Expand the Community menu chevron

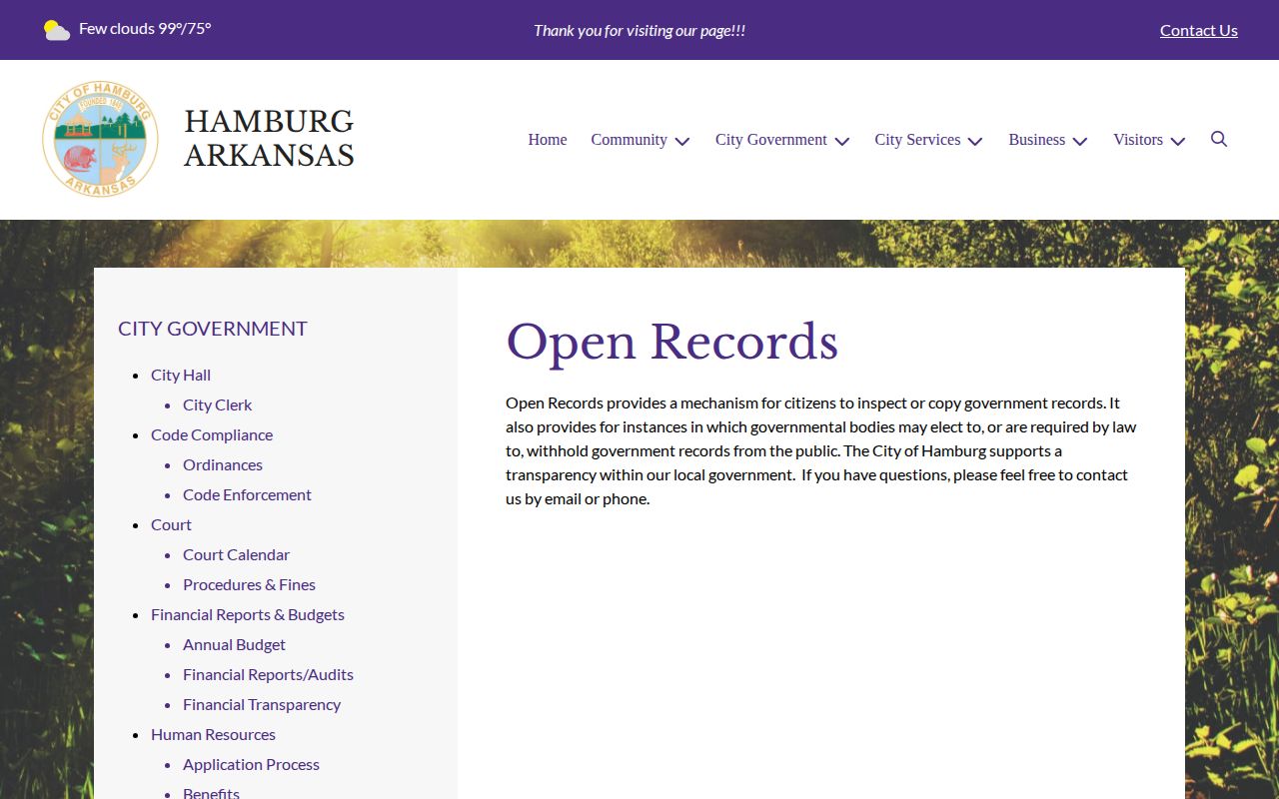[682, 141]
